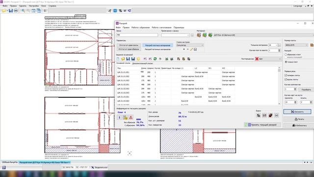Zoom out magnifier in main toolbar
The height and width of the screenshot is (177, 314).
28,11
